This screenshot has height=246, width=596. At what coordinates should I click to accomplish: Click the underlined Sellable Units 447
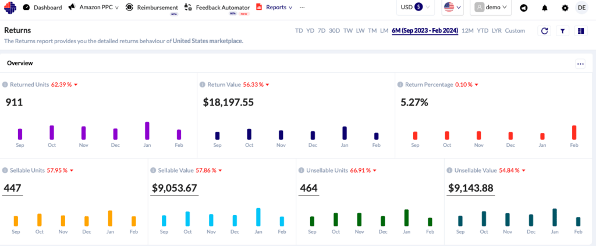(x=13, y=188)
